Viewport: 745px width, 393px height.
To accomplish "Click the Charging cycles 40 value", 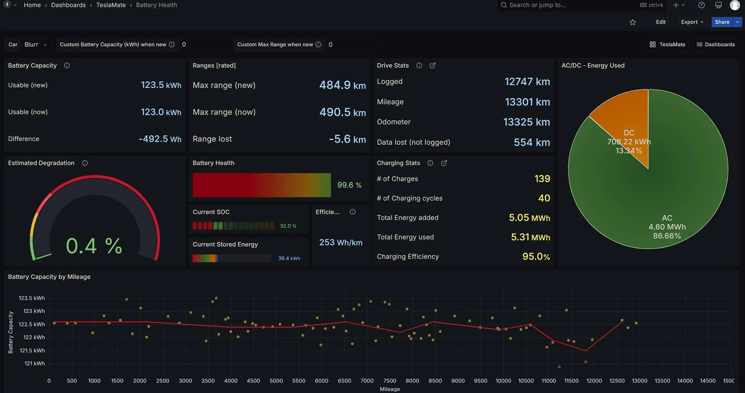I will tap(544, 198).
